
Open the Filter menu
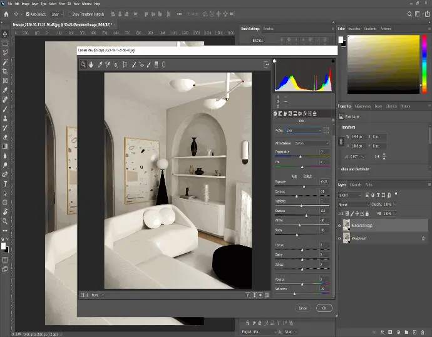point(62,4)
